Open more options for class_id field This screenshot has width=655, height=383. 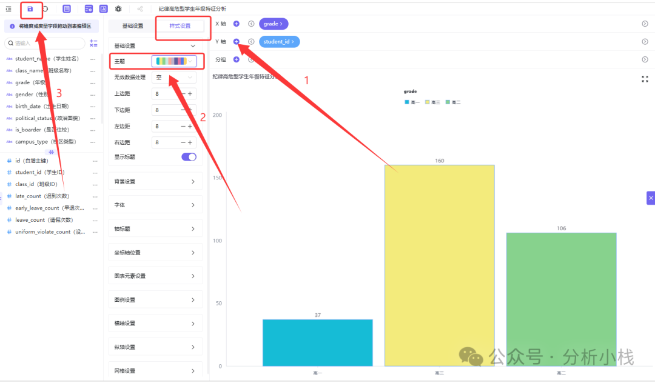[95, 184]
